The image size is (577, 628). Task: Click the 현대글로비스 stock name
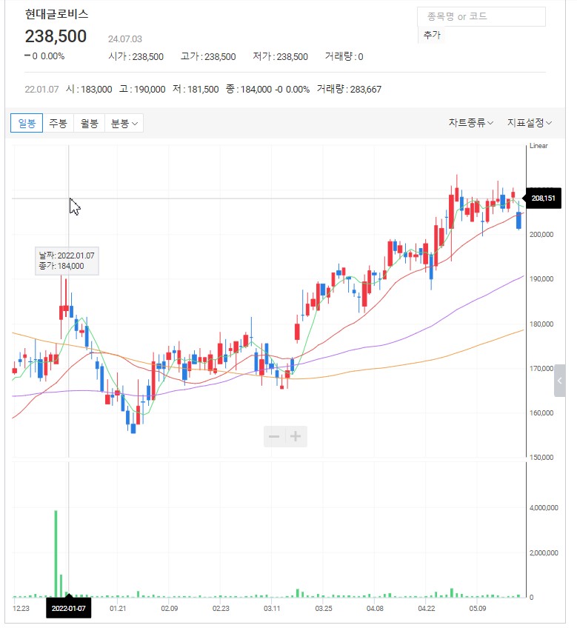point(56,14)
